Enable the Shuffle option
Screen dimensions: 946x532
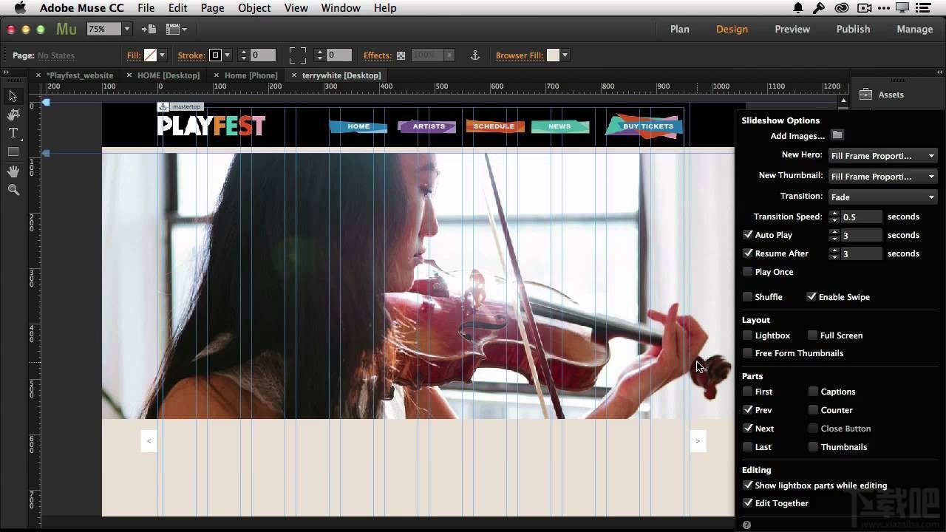pyautogui.click(x=748, y=296)
